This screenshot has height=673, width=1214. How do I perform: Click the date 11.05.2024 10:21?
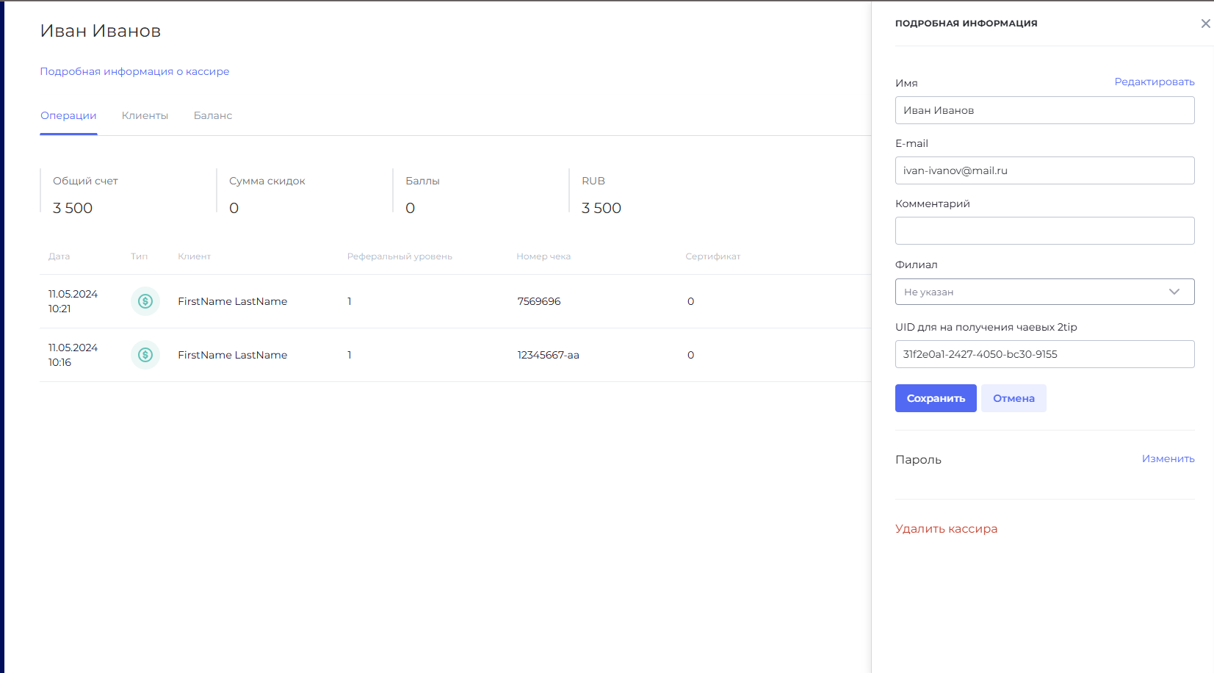click(x=73, y=301)
